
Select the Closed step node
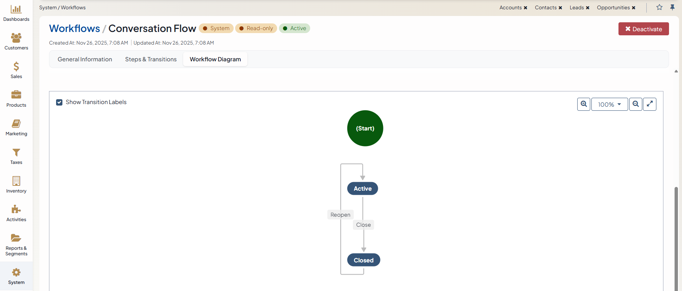click(x=363, y=260)
